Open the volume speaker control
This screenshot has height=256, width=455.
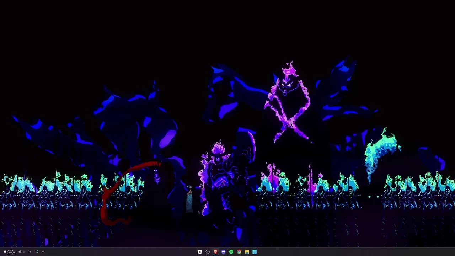coord(20,252)
